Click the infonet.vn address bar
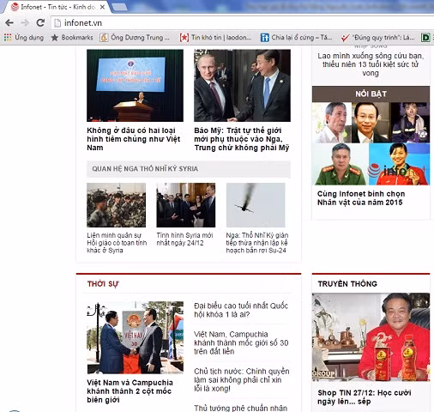 coord(243,23)
